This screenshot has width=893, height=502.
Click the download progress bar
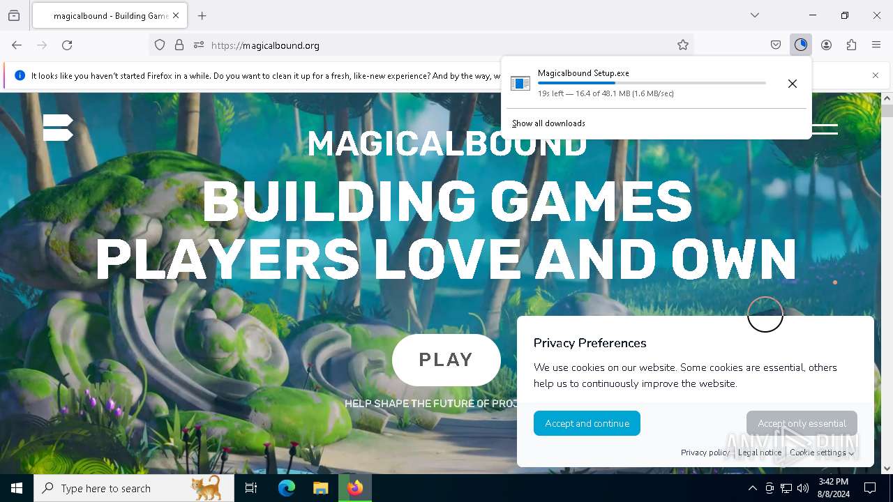652,83
